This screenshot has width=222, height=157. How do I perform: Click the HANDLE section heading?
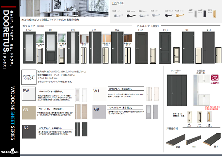[118, 3]
